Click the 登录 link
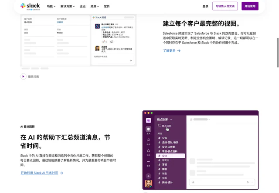Image resolution: width=279 pixels, height=193 pixels. [205, 7]
